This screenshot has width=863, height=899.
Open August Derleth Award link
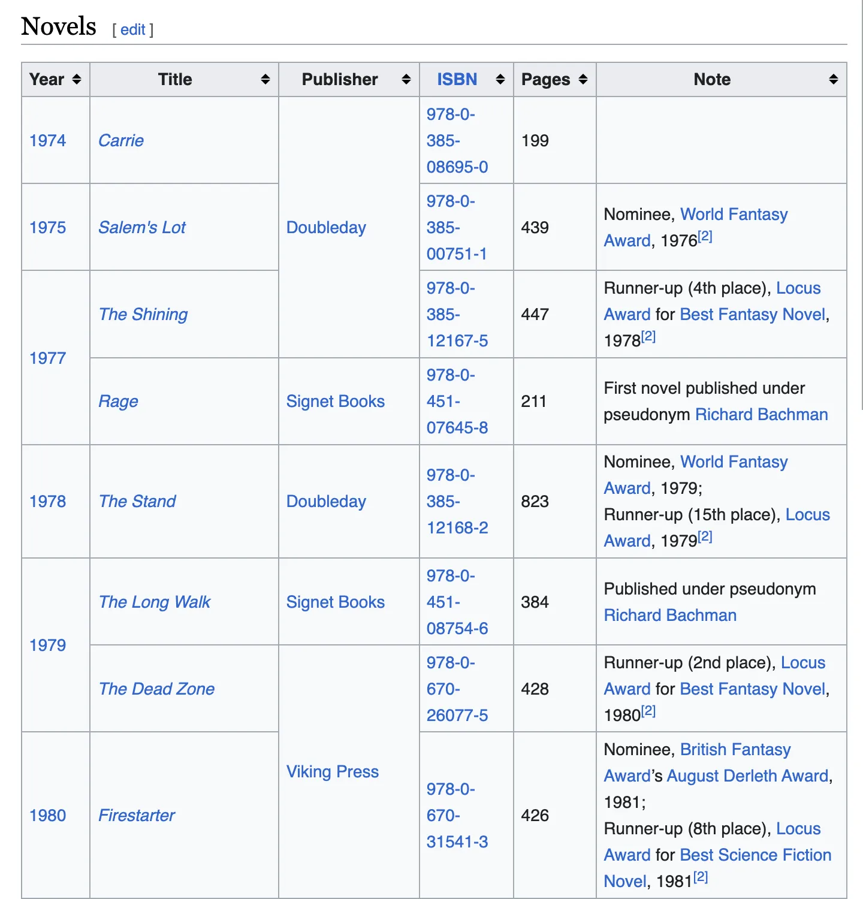tap(747, 776)
